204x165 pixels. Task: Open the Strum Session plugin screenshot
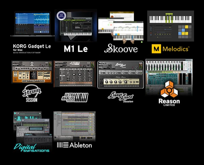[x=32, y=72]
